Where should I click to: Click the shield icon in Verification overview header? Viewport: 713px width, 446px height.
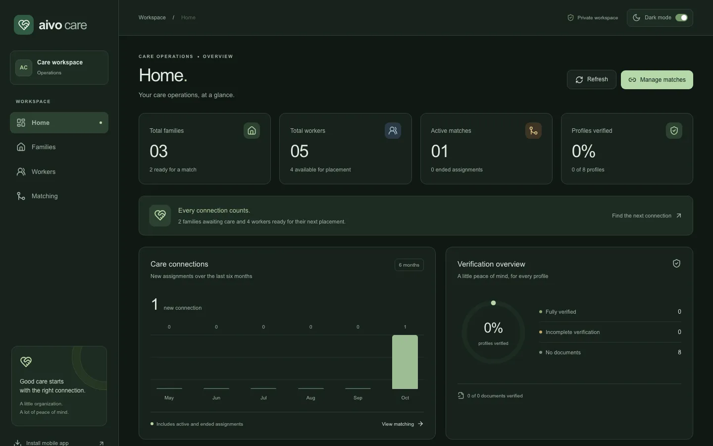click(x=676, y=264)
